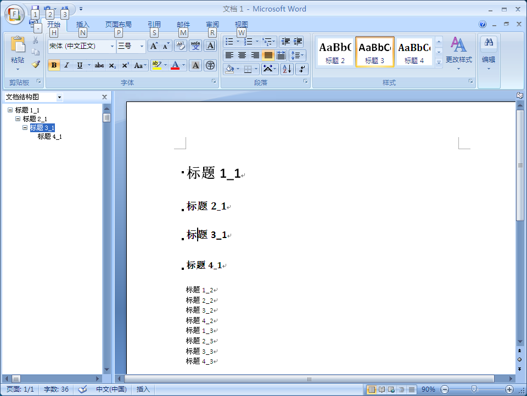Click the 中文(中国) language indicator
Viewport: 527px width, 396px height.
[111, 389]
